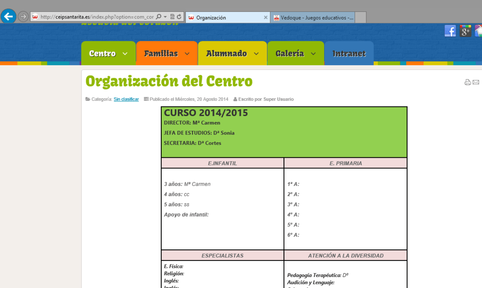Click the 4º A: row
Image resolution: width=482 pixels, height=288 pixels.
(x=293, y=214)
